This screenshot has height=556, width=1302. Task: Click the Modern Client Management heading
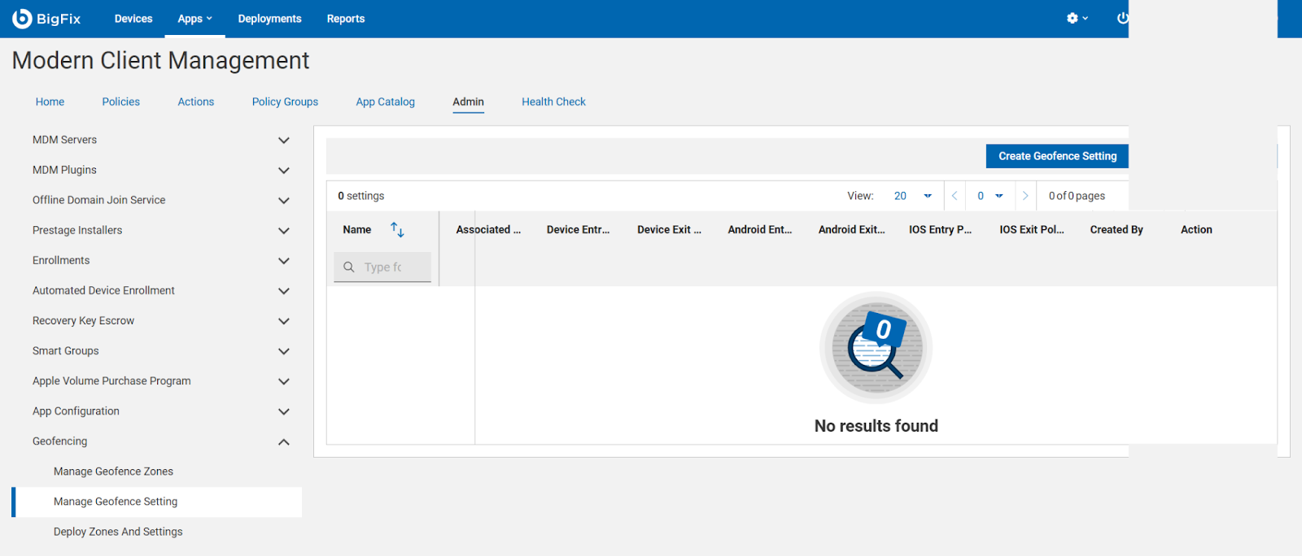[x=161, y=60]
